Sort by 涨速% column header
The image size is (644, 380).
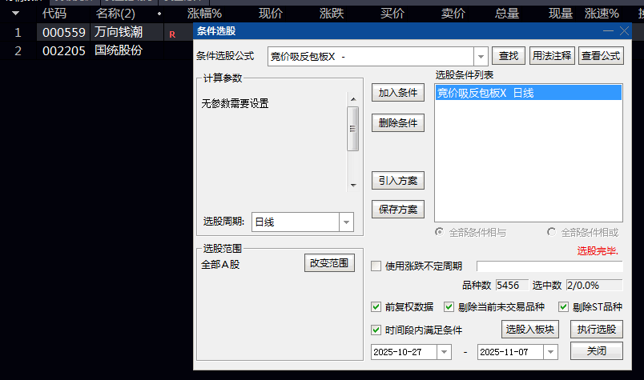[602, 14]
